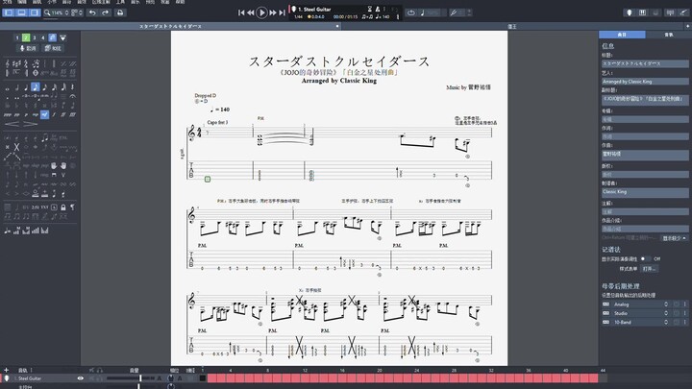Select the half note duration
This screenshot has height=389, width=692.
point(16,87)
